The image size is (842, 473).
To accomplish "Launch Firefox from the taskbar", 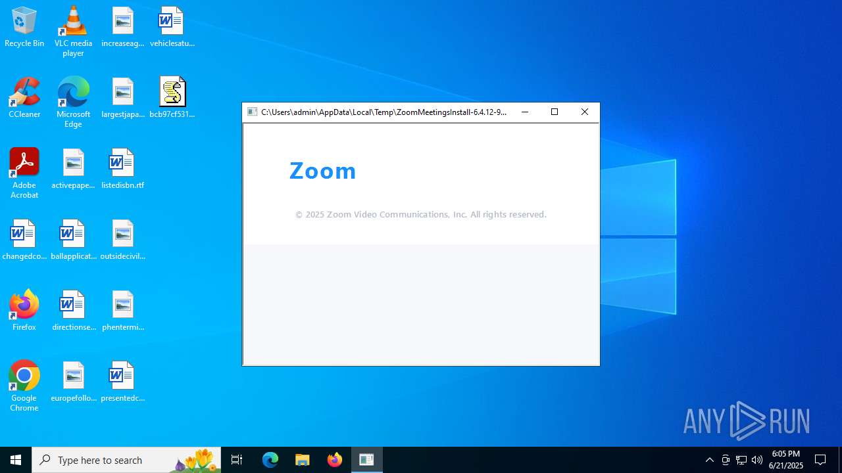I will 334,460.
